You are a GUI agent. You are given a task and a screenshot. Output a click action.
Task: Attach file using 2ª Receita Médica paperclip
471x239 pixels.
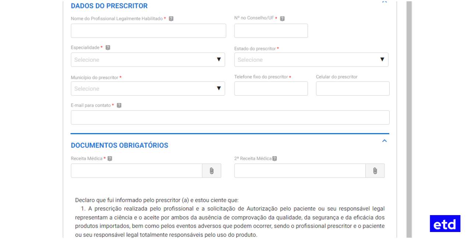coord(375,171)
